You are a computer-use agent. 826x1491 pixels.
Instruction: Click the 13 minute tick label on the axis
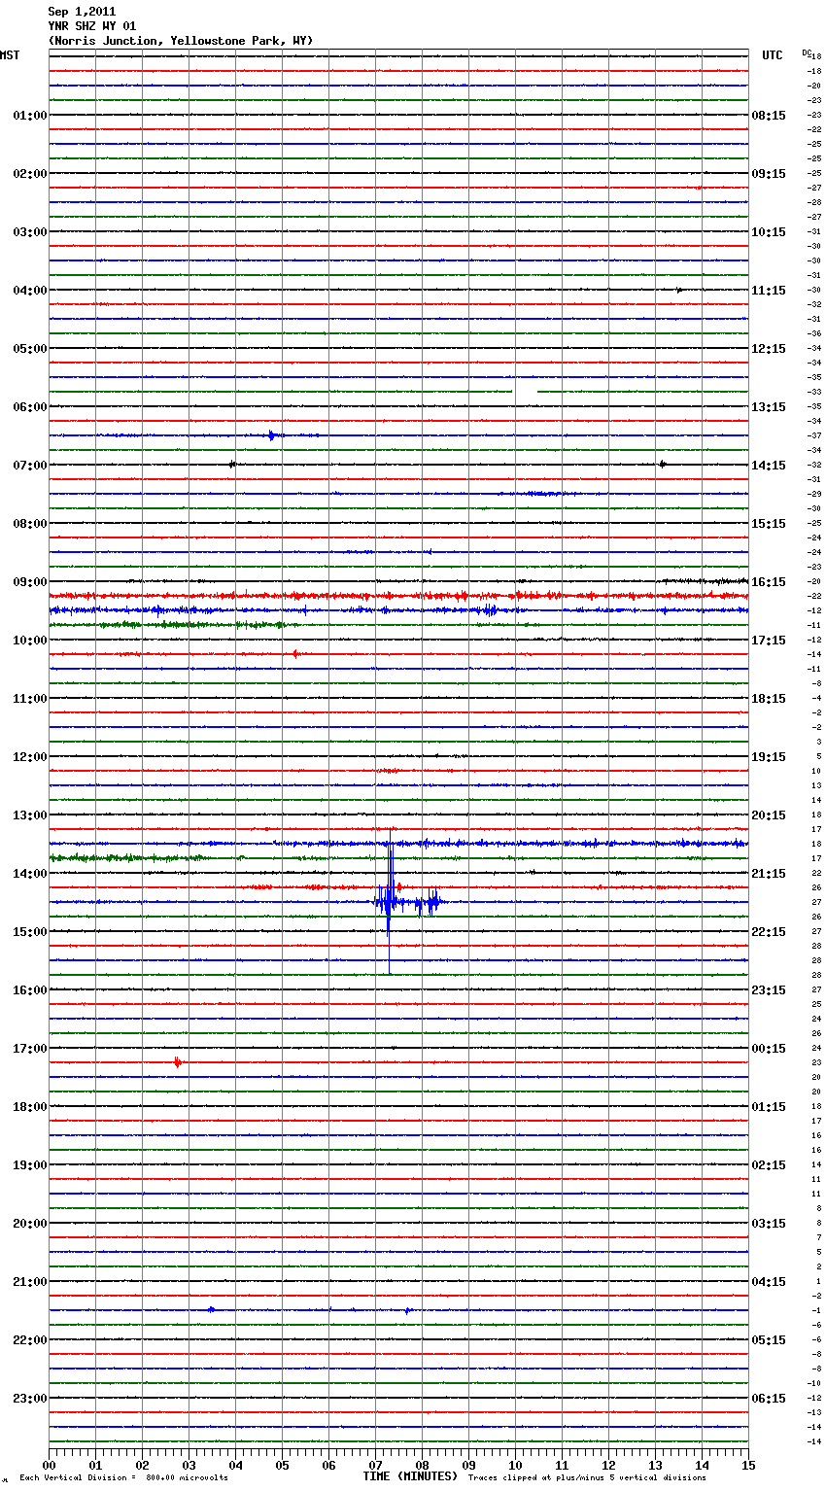pos(655,1465)
